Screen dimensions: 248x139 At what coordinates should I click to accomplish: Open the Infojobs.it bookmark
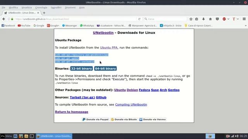170,25
